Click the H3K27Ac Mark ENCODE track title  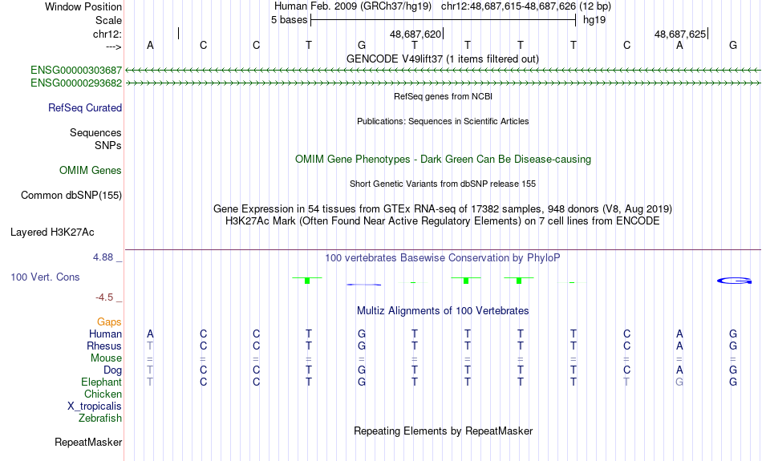[x=443, y=221]
